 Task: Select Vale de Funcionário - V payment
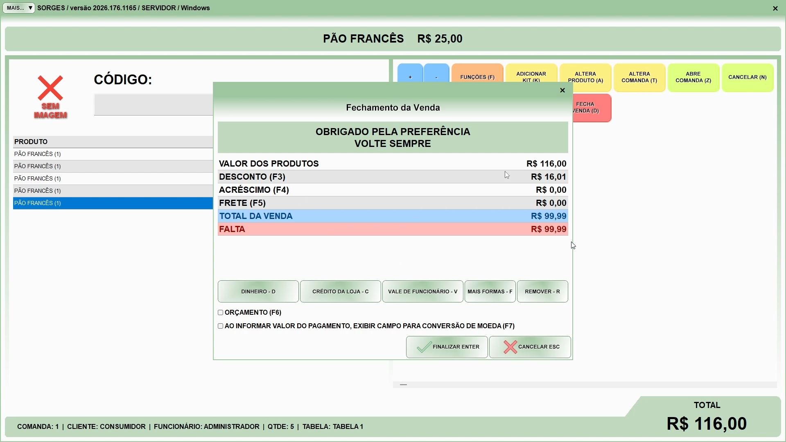(x=422, y=291)
